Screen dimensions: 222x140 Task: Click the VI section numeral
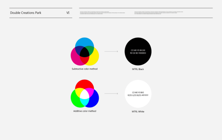coord(68,13)
